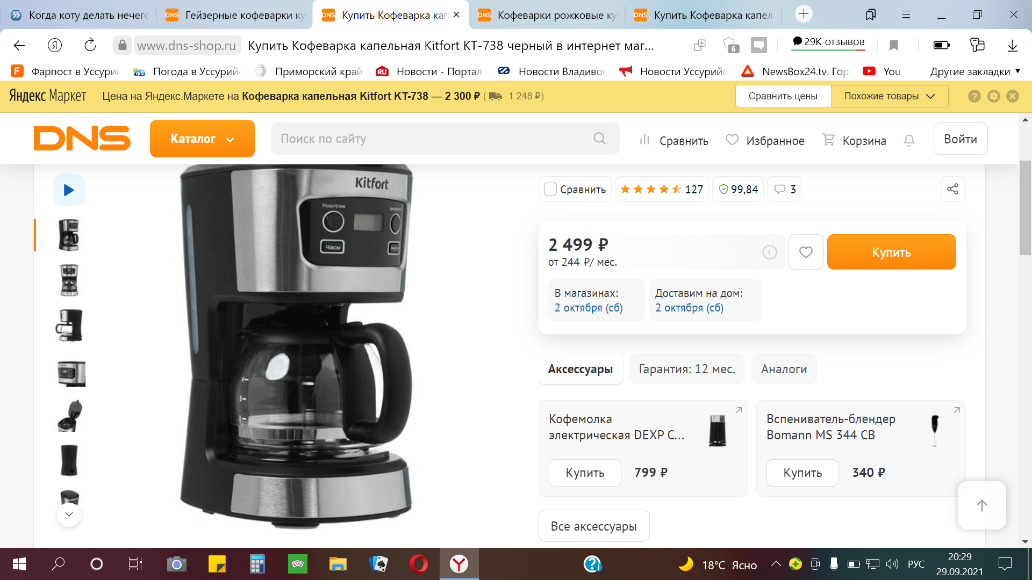Select the Гарантия: 12 мес. tab
The width and height of the screenshot is (1032, 580).
pos(687,369)
